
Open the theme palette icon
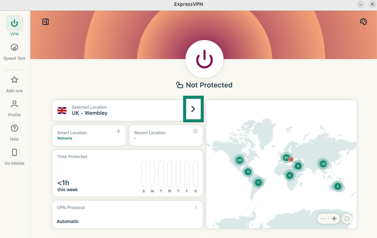363,22
